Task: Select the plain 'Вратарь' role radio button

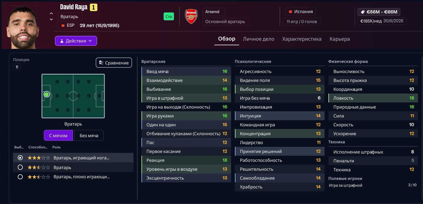Action: (20, 167)
